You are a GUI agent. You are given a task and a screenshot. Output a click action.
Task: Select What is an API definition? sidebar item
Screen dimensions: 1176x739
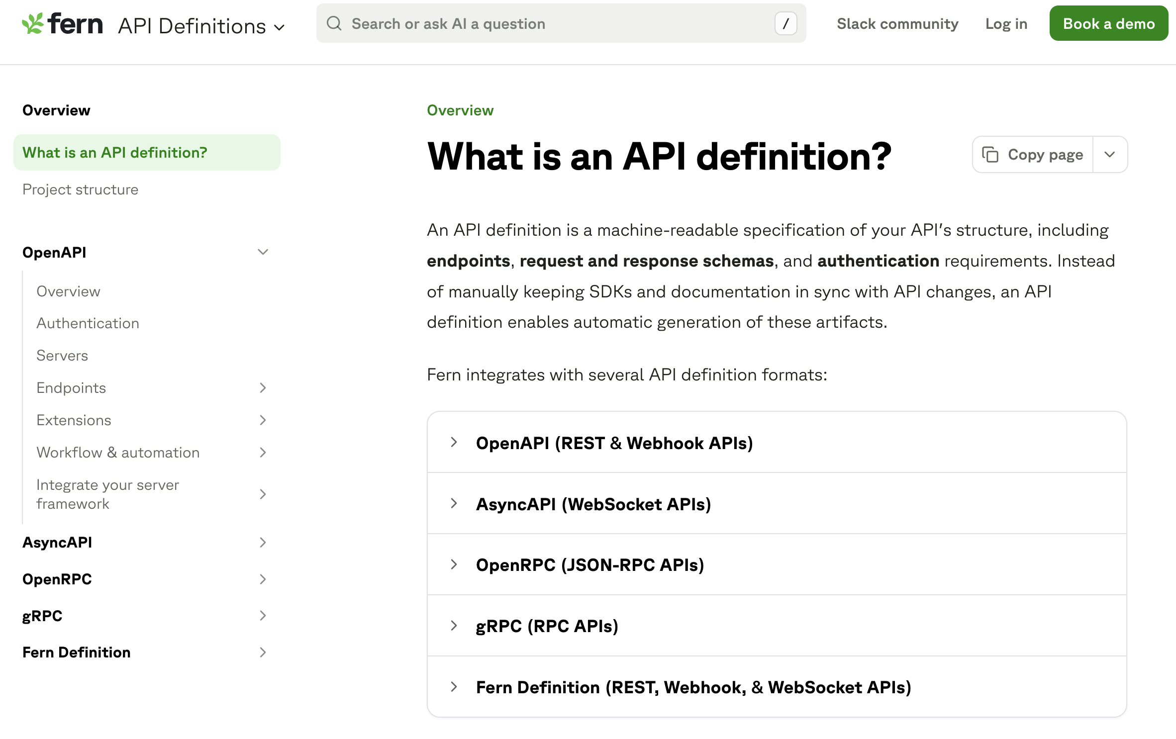[x=147, y=153]
